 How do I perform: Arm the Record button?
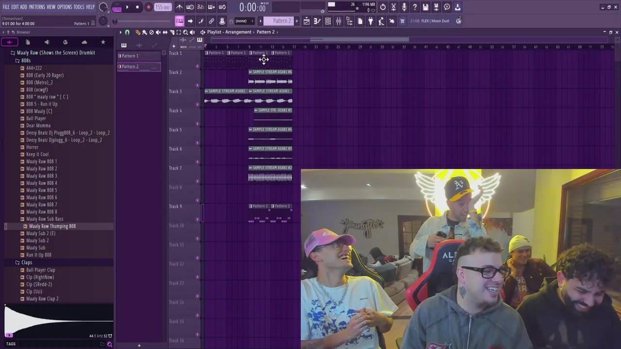coord(148,7)
